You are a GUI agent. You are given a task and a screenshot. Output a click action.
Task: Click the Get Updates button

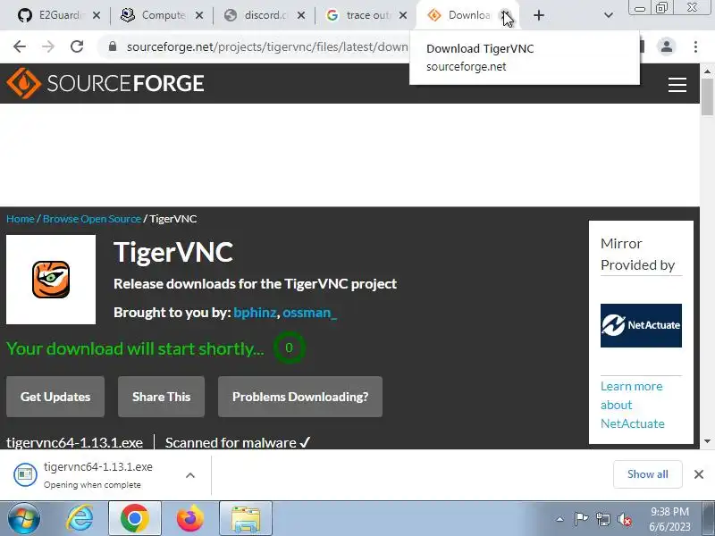[55, 397]
